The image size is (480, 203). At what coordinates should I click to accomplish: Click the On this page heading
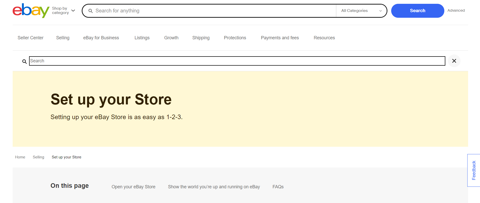coord(70,186)
